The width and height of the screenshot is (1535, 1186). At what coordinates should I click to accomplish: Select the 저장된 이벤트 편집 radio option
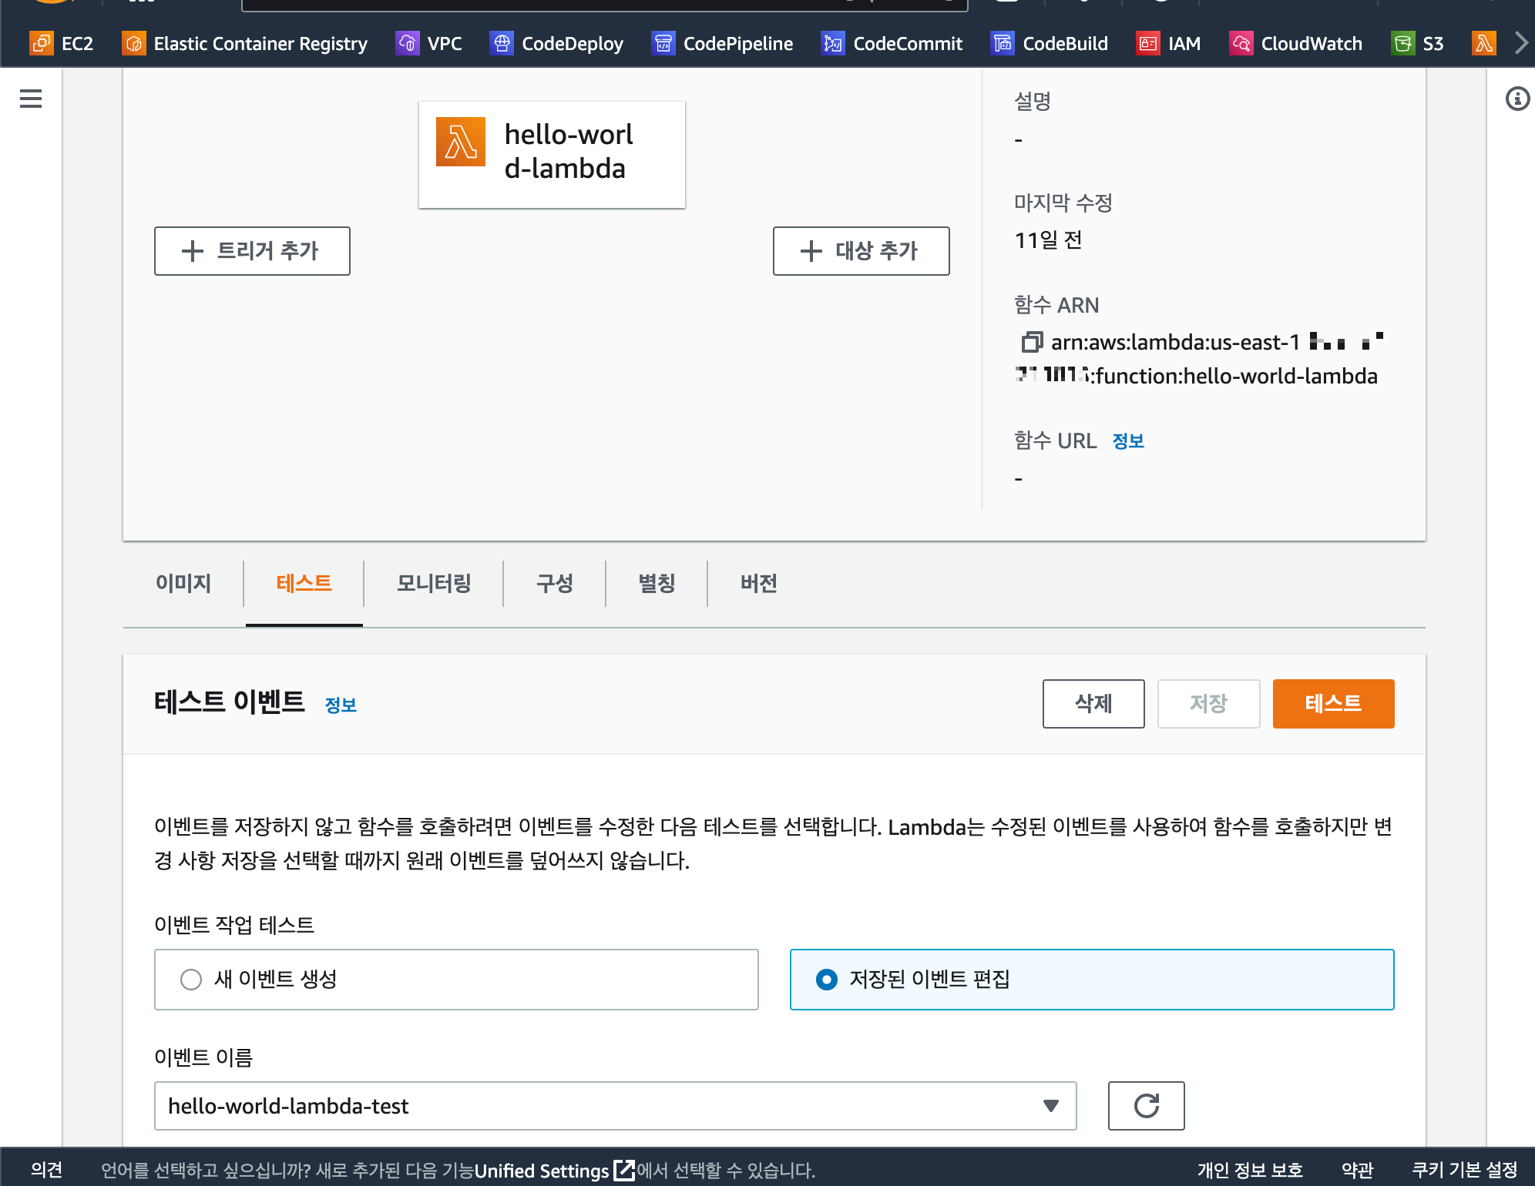point(827,980)
